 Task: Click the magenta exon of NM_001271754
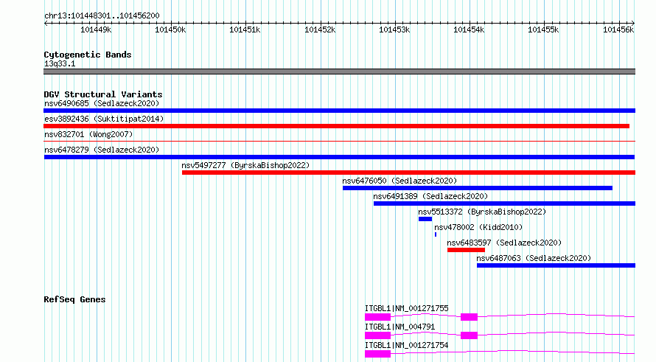tap(378, 354)
